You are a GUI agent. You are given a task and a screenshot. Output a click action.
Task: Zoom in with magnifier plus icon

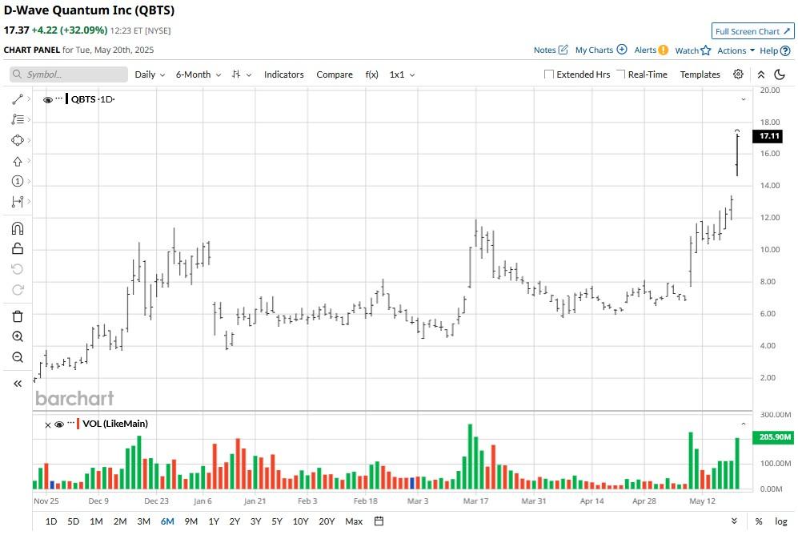(18, 336)
